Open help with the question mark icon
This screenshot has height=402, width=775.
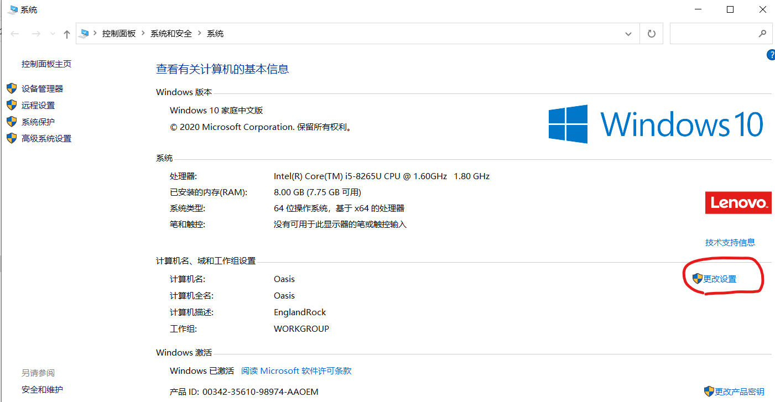point(771,55)
